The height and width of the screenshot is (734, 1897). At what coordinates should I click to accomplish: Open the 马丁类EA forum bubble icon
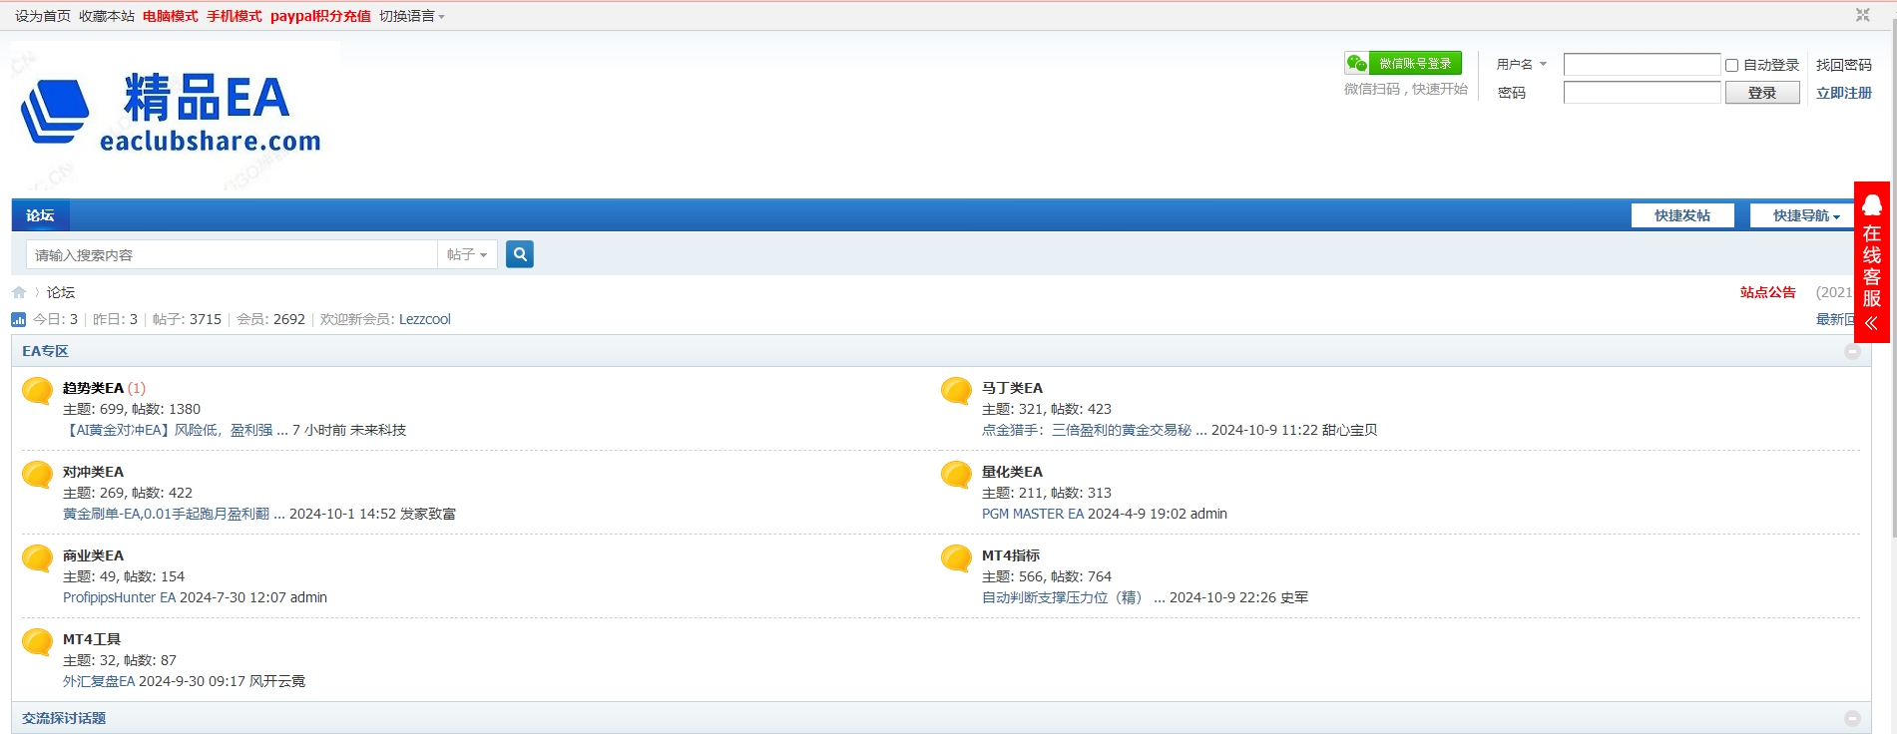tap(957, 391)
